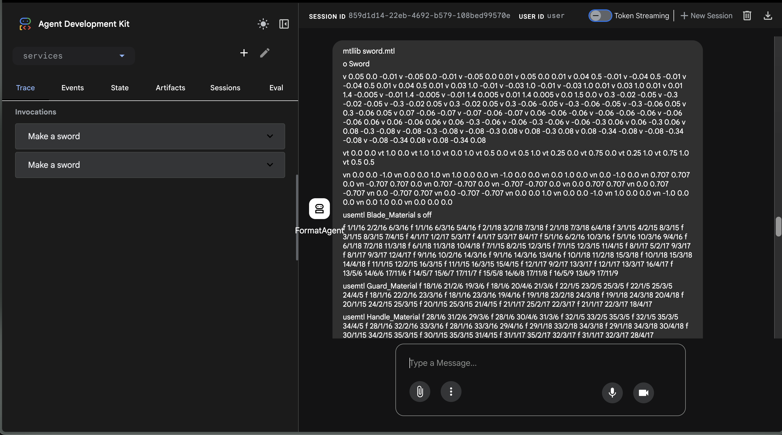The image size is (782, 435).
Task: Click the pencil edit icon
Action: pyautogui.click(x=265, y=53)
